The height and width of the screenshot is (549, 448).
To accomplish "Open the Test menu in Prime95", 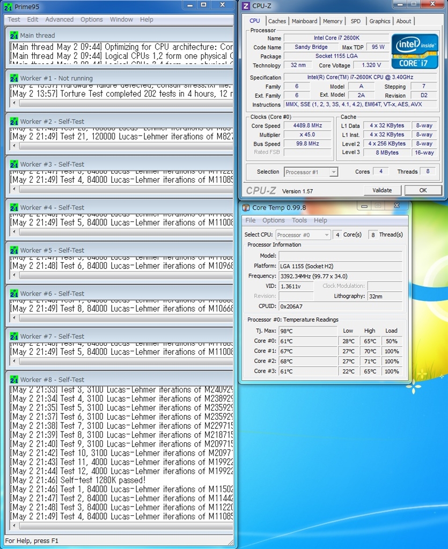I will pos(14,20).
